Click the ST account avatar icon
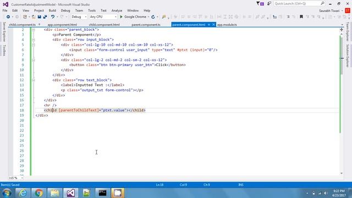The image size is (352, 198). click(348, 10)
